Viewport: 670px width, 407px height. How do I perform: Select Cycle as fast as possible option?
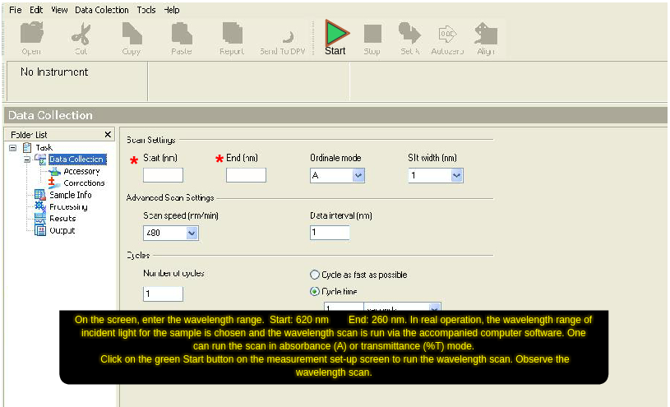click(x=315, y=275)
